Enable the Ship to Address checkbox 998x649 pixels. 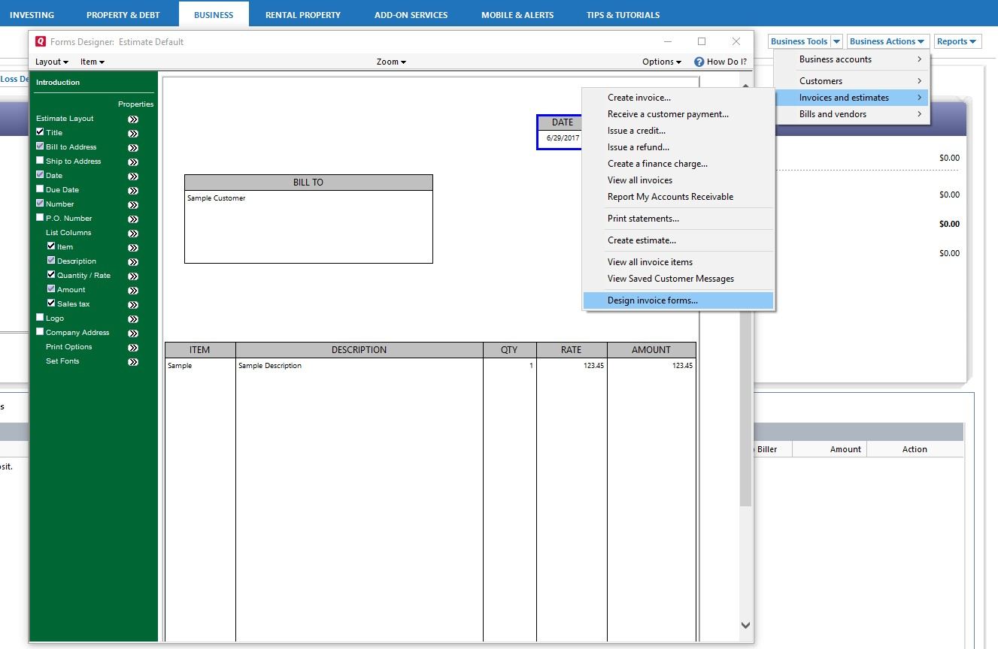(40, 161)
